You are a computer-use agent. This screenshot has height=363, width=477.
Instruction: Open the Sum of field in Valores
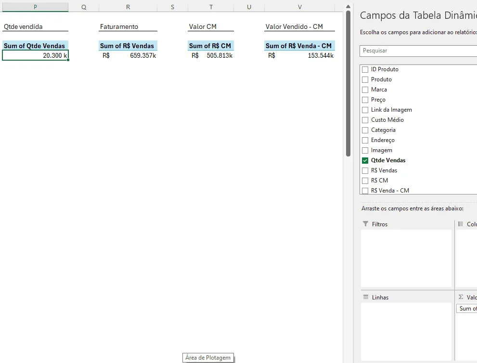pyautogui.click(x=467, y=309)
